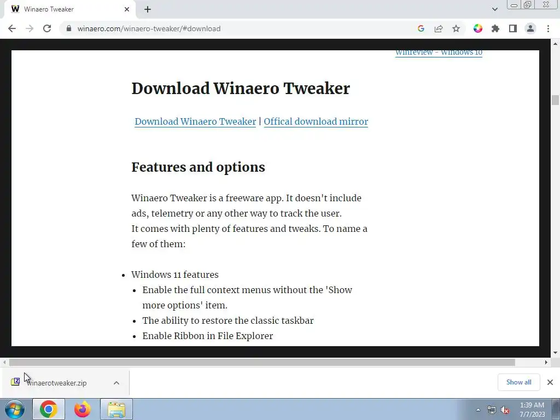560x420 pixels.
Task: Open the clock showing 1:39 AM
Action: pos(532,410)
